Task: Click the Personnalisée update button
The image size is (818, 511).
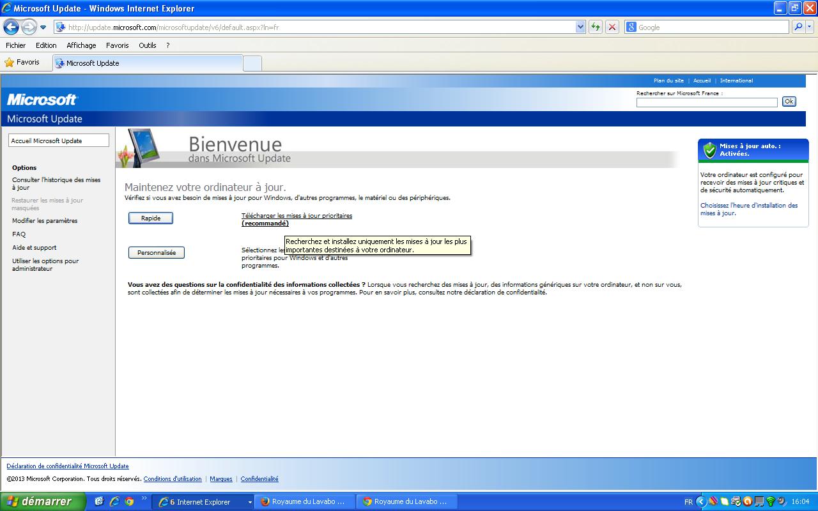Action: tap(157, 252)
